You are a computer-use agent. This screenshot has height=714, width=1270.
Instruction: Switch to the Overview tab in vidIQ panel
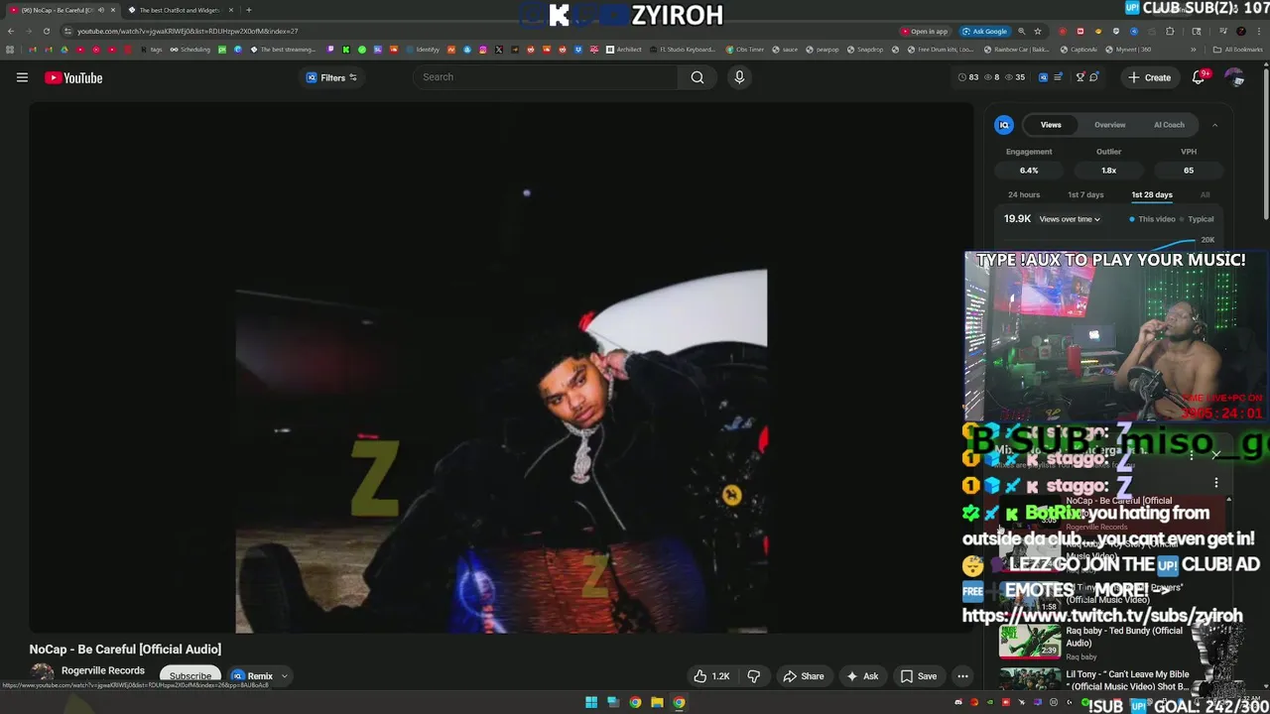click(x=1109, y=125)
